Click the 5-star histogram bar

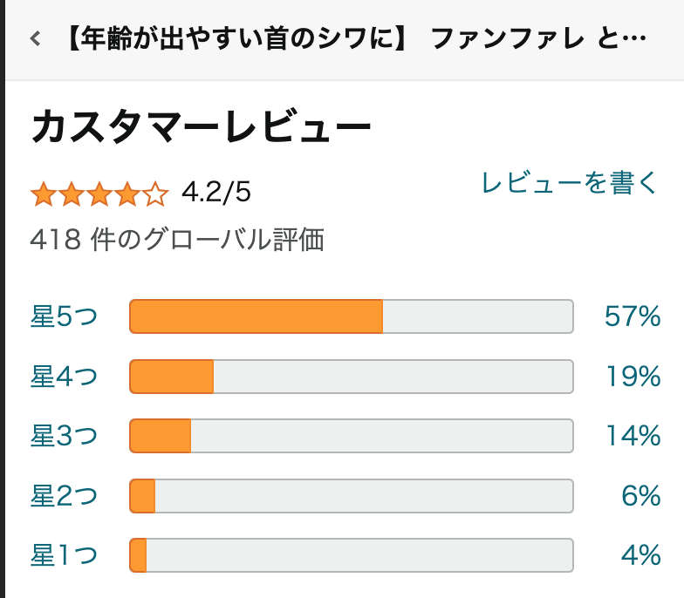[x=351, y=316]
